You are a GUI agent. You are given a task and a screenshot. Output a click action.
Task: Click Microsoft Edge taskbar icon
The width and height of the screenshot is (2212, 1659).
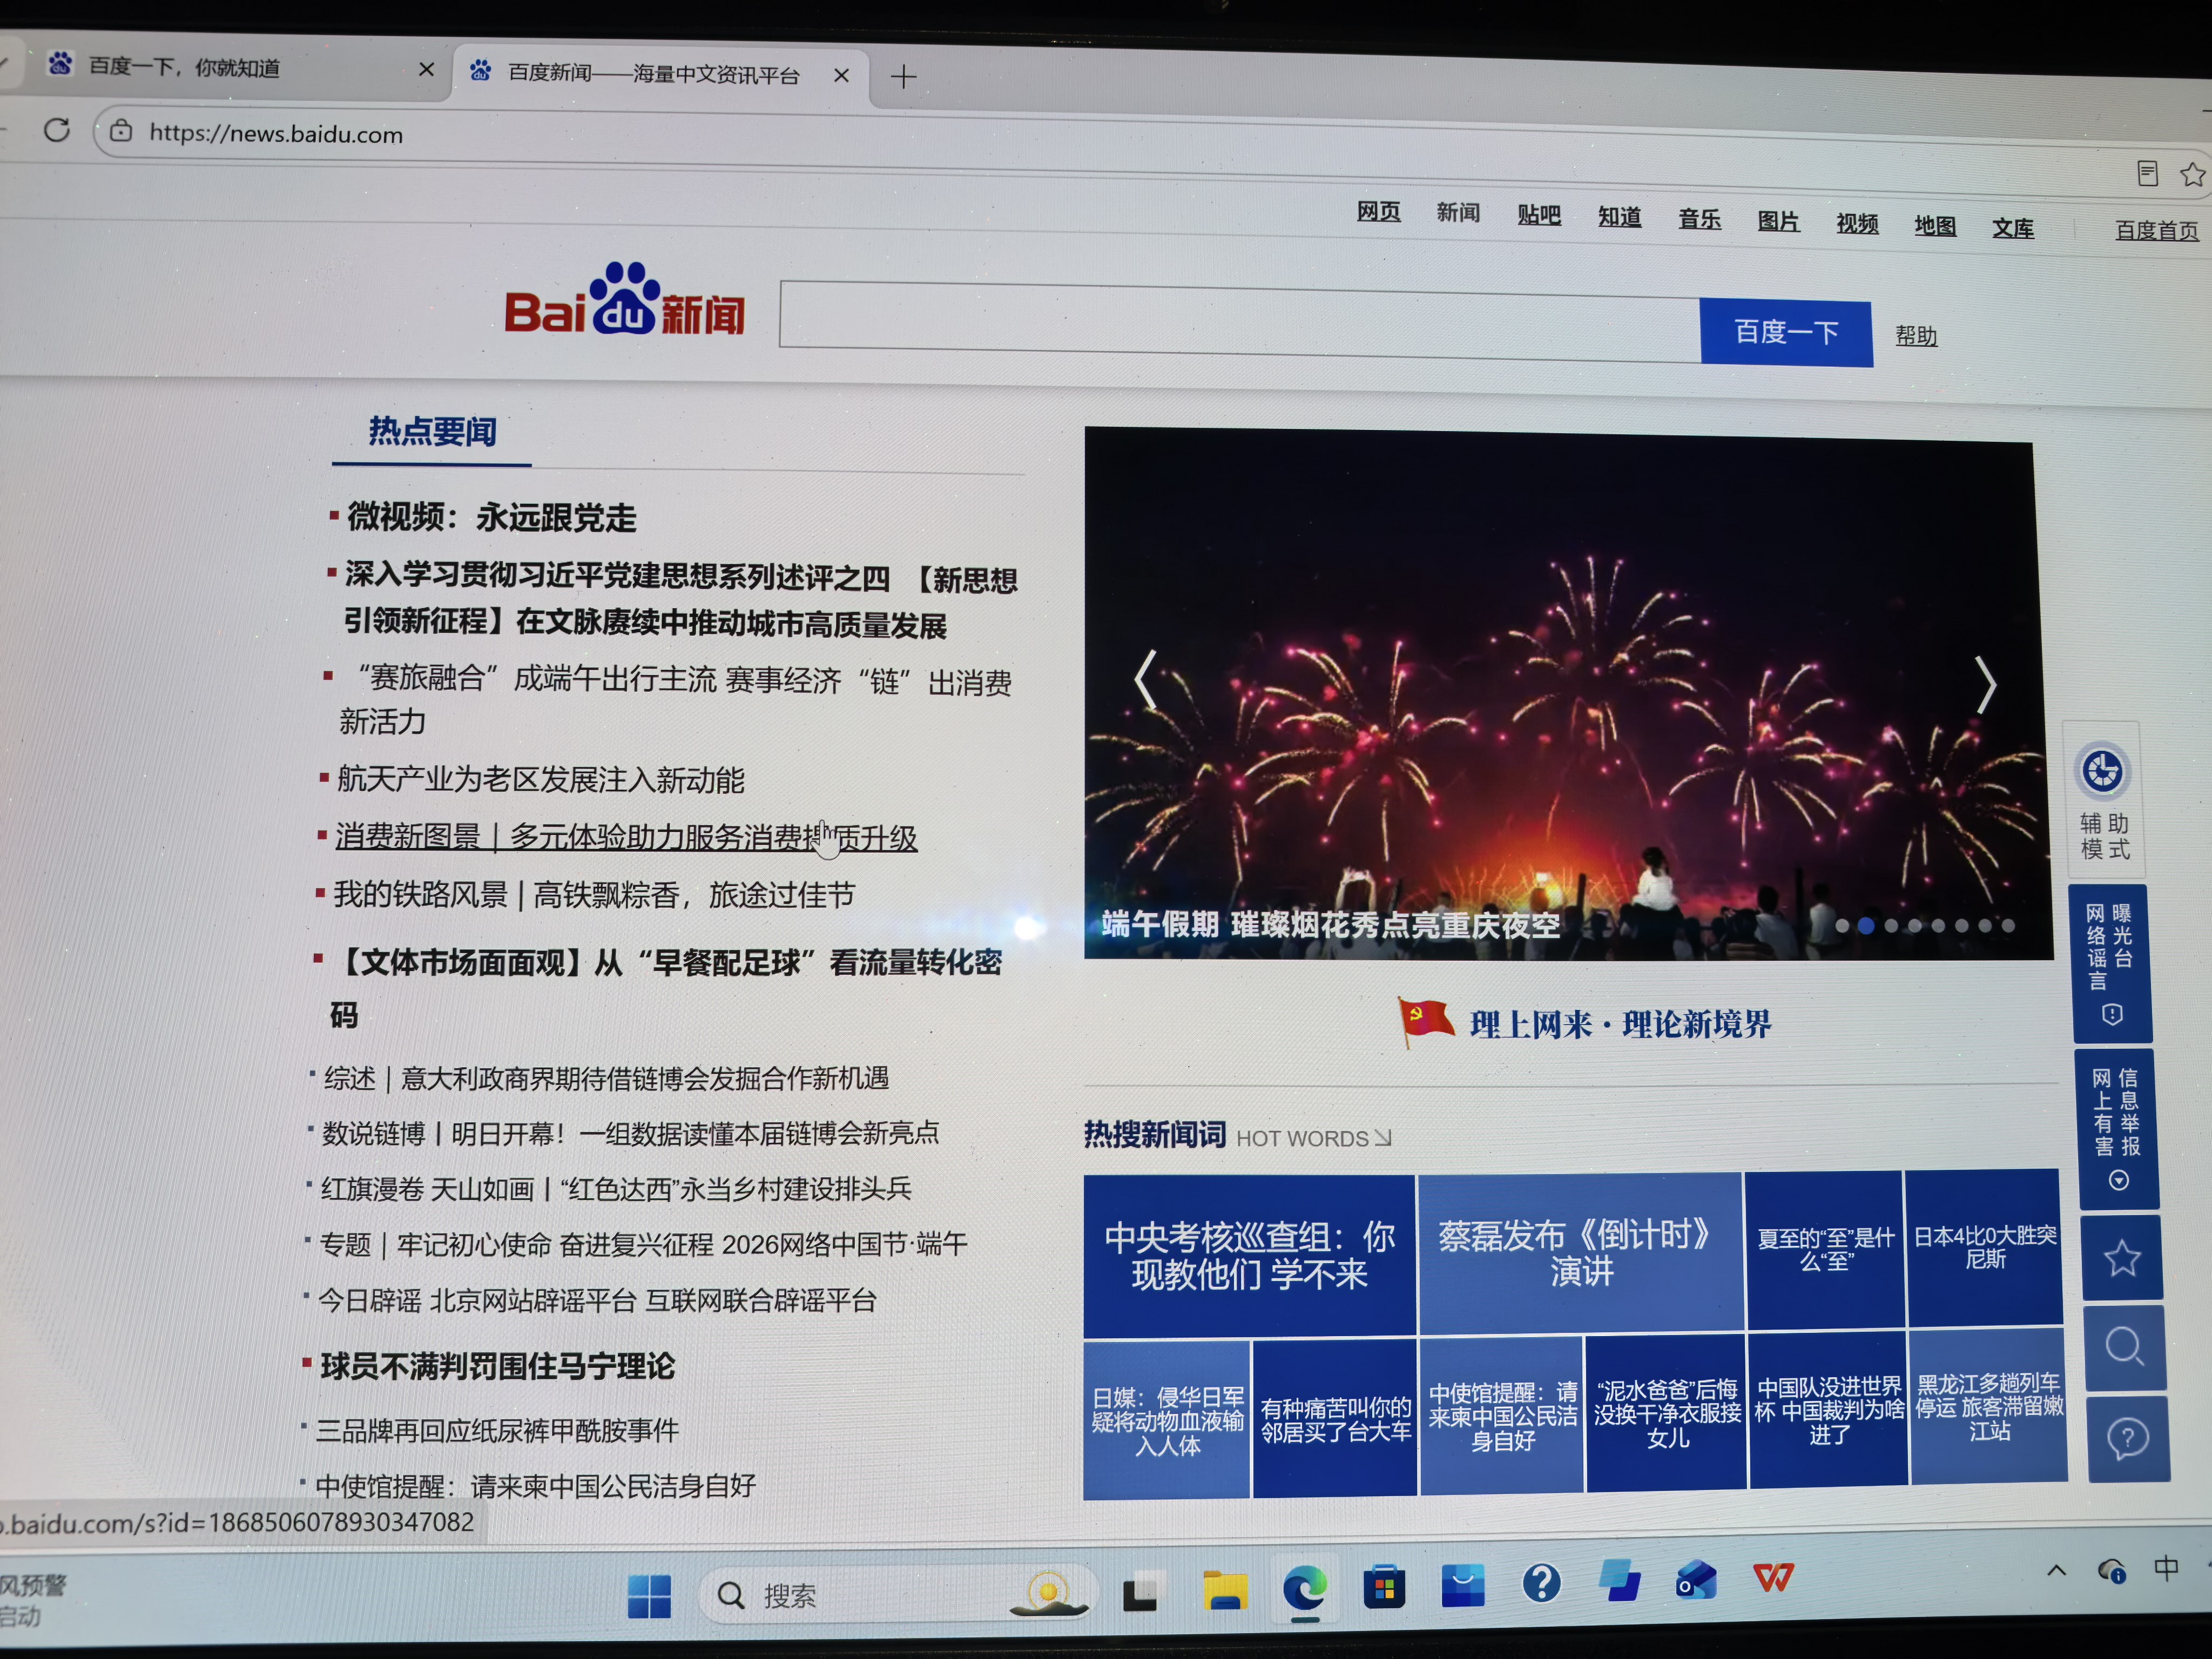1305,1588
